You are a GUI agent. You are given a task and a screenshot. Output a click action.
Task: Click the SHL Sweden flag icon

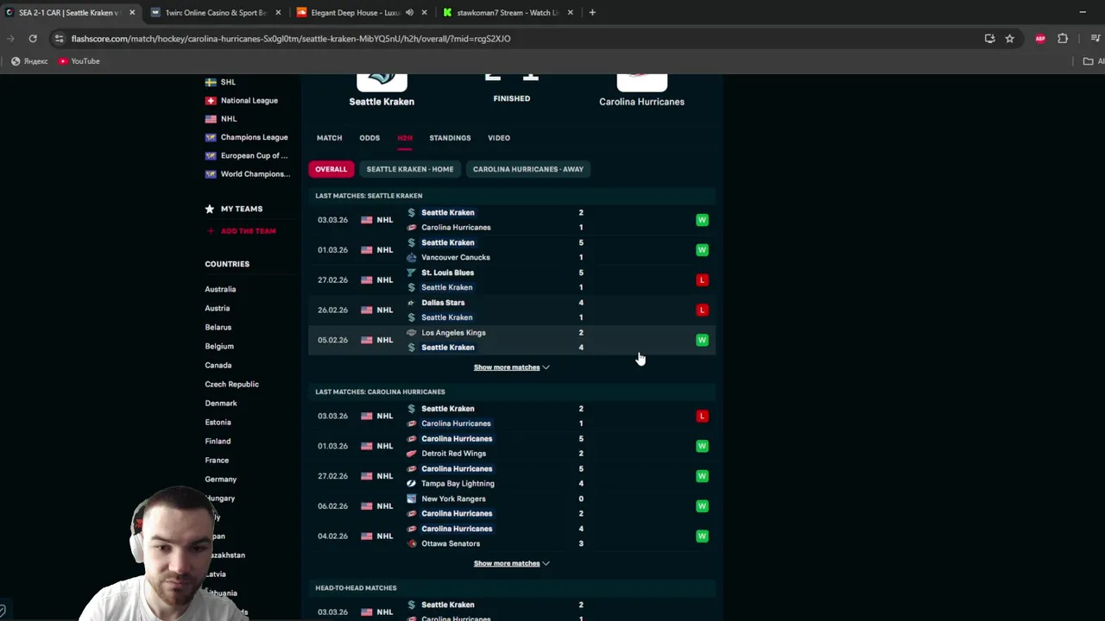point(211,82)
